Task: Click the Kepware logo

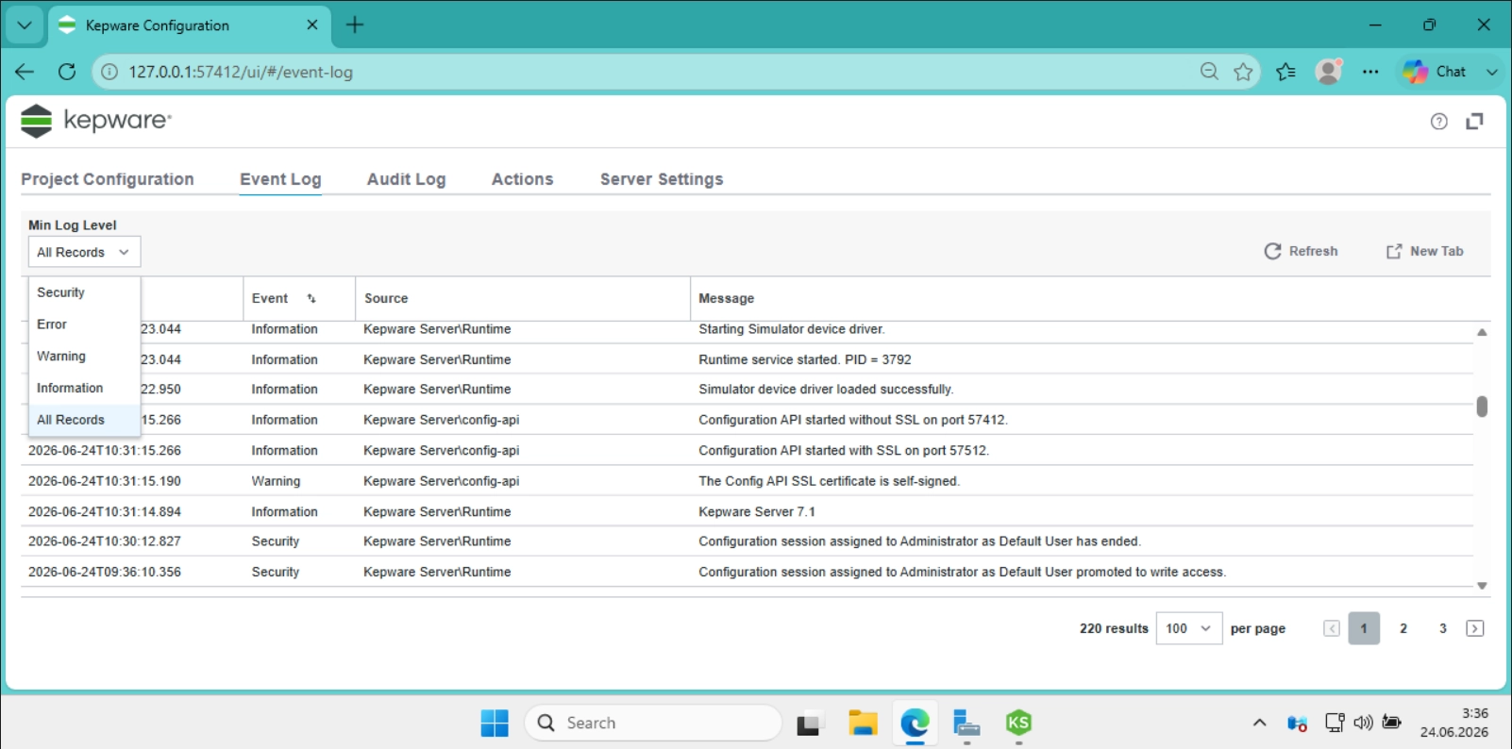Action: pos(96,121)
